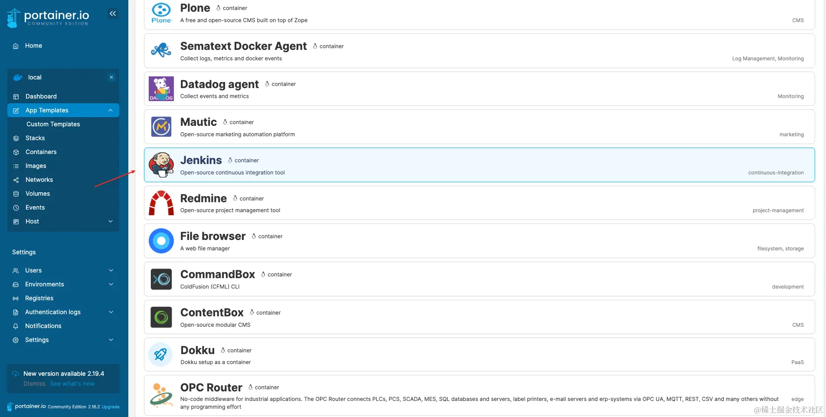Click the Volumes database icon

16,194
